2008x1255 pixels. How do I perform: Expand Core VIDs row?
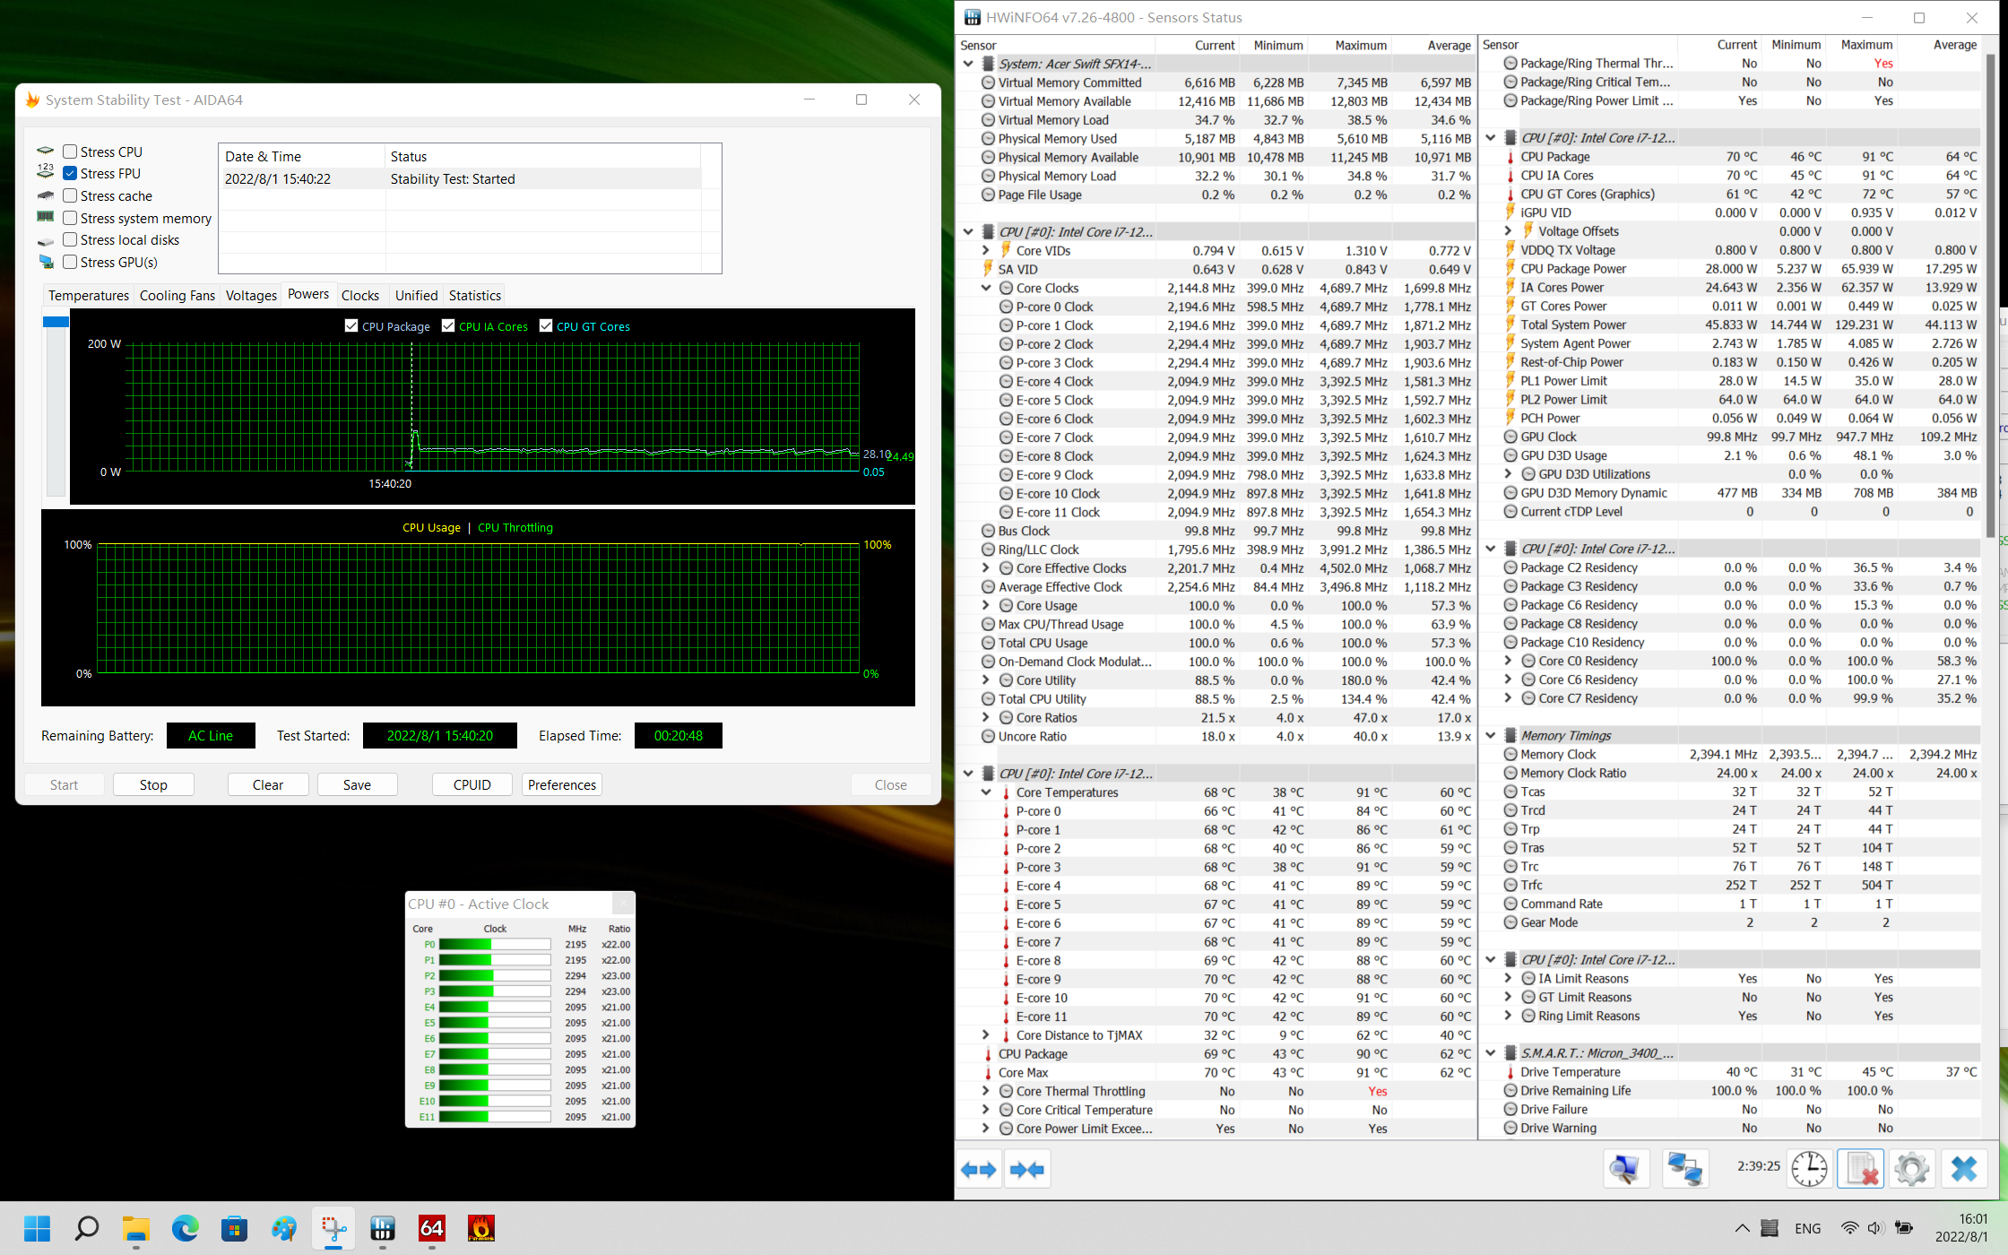pyautogui.click(x=986, y=251)
